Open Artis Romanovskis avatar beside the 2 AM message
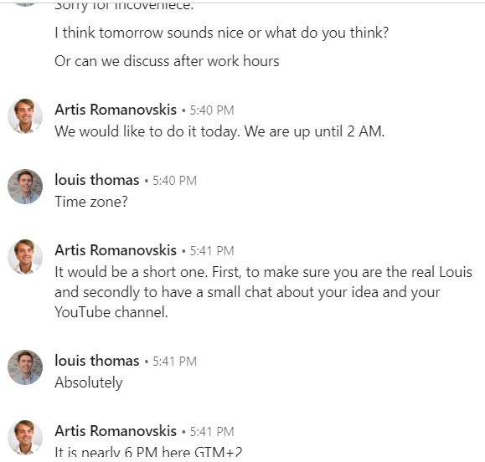The width and height of the screenshot is (485, 462). tap(25, 116)
